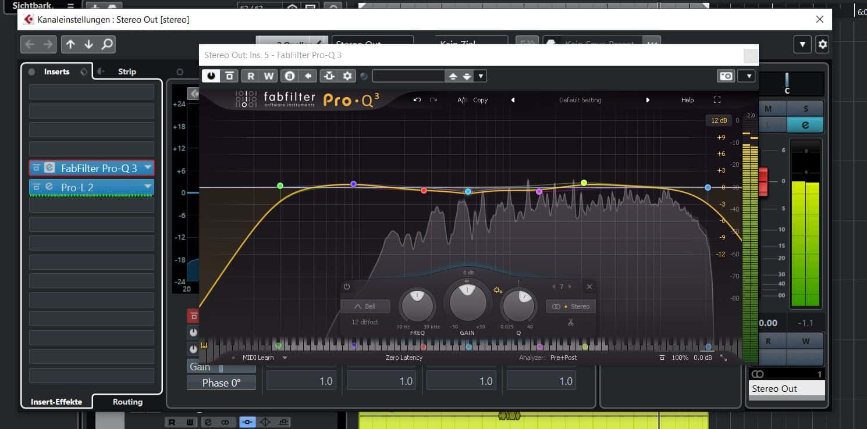The image size is (867, 429).
Task: Toggle the piano display icon at the keyboard's left
Action: tap(204, 345)
